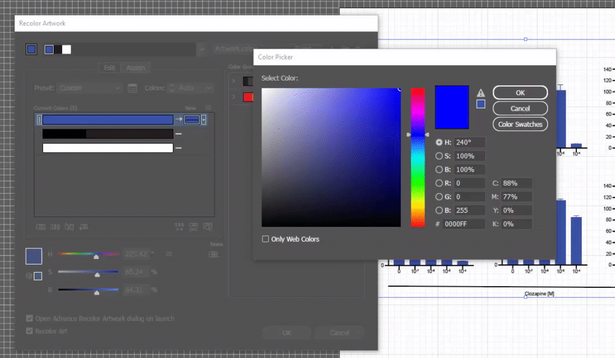Click Cancel in Recolor Artwork dialog
Screen dimensions: 615x358
coord(339,333)
